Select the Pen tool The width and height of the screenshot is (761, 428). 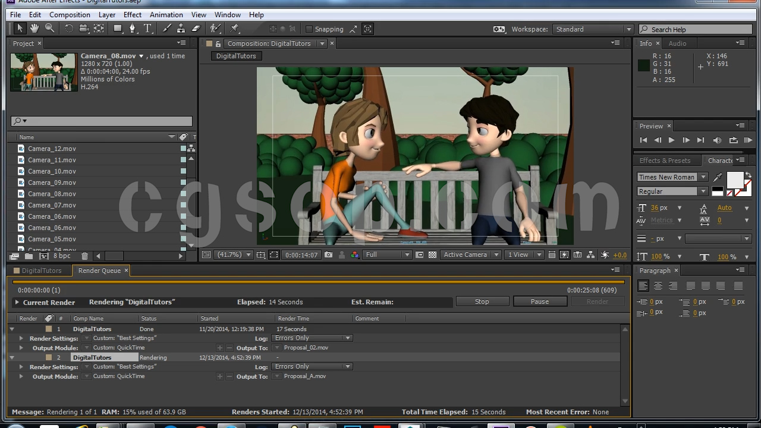(132, 29)
